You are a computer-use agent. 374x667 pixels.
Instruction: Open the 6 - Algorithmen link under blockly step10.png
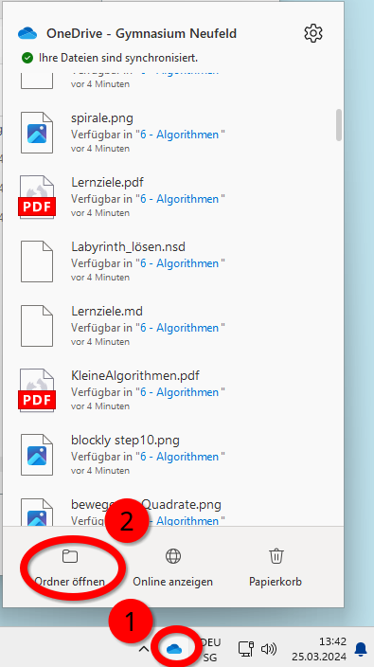[179, 457]
